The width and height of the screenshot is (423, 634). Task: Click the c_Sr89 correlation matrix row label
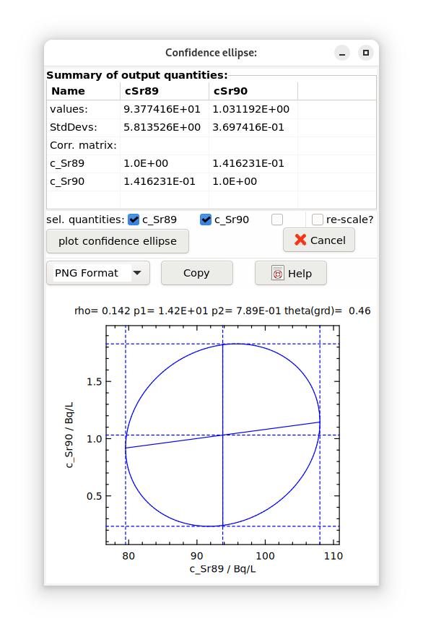click(67, 163)
